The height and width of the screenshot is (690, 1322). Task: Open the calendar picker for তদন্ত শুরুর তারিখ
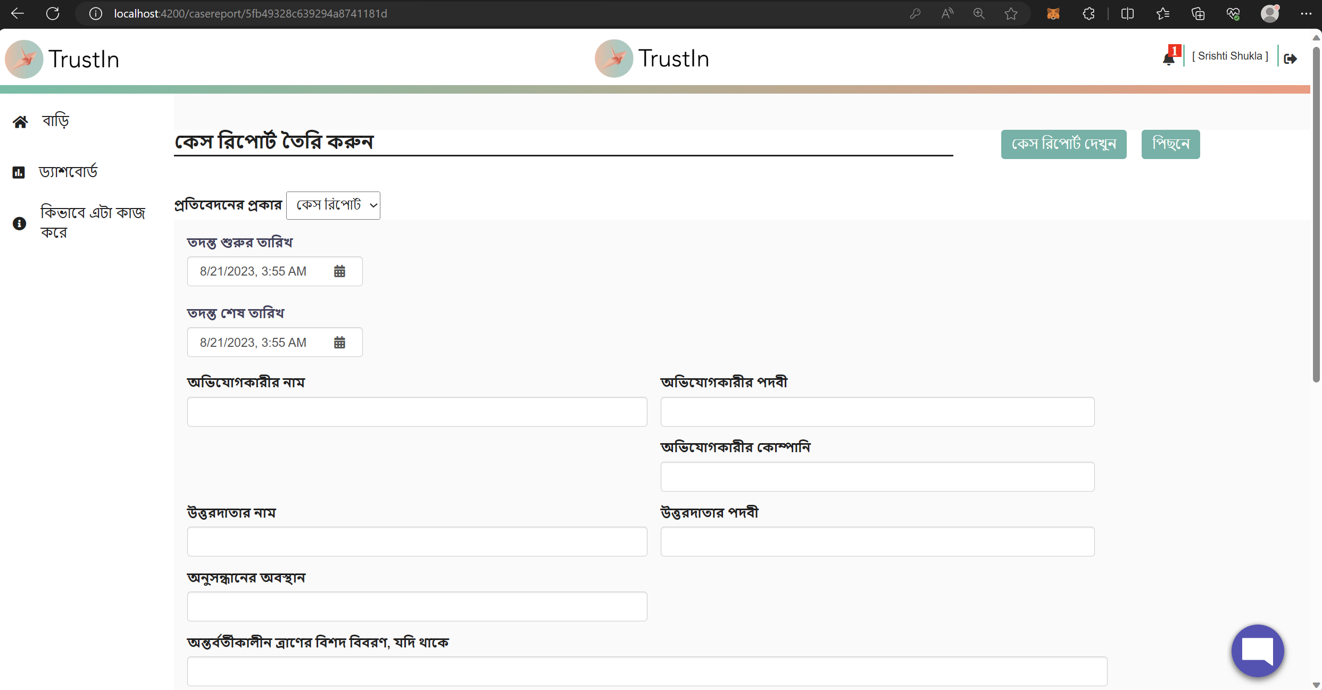pos(340,271)
